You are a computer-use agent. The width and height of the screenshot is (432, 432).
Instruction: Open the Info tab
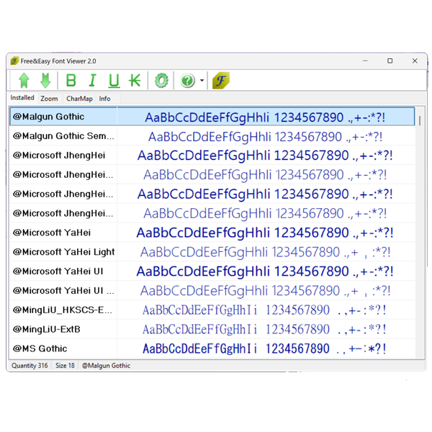pos(104,99)
